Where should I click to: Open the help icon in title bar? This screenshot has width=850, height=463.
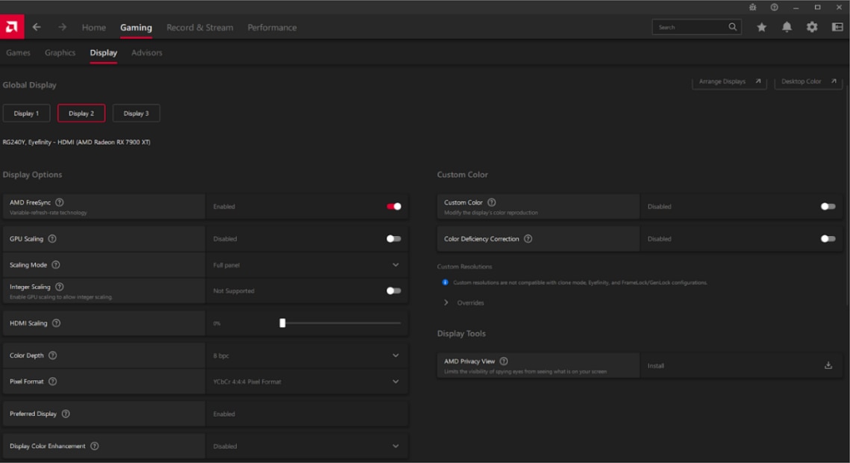[x=774, y=7]
